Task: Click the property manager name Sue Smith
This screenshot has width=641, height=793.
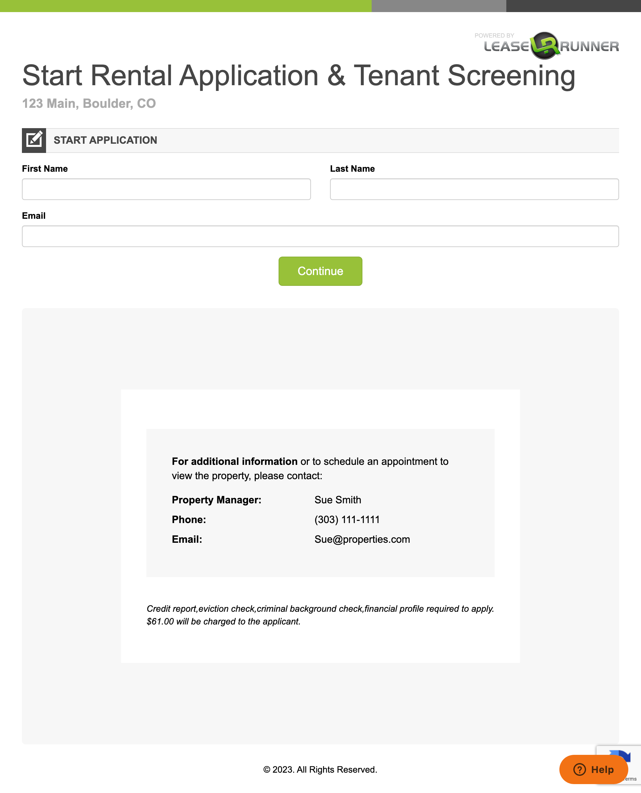Action: click(x=337, y=500)
